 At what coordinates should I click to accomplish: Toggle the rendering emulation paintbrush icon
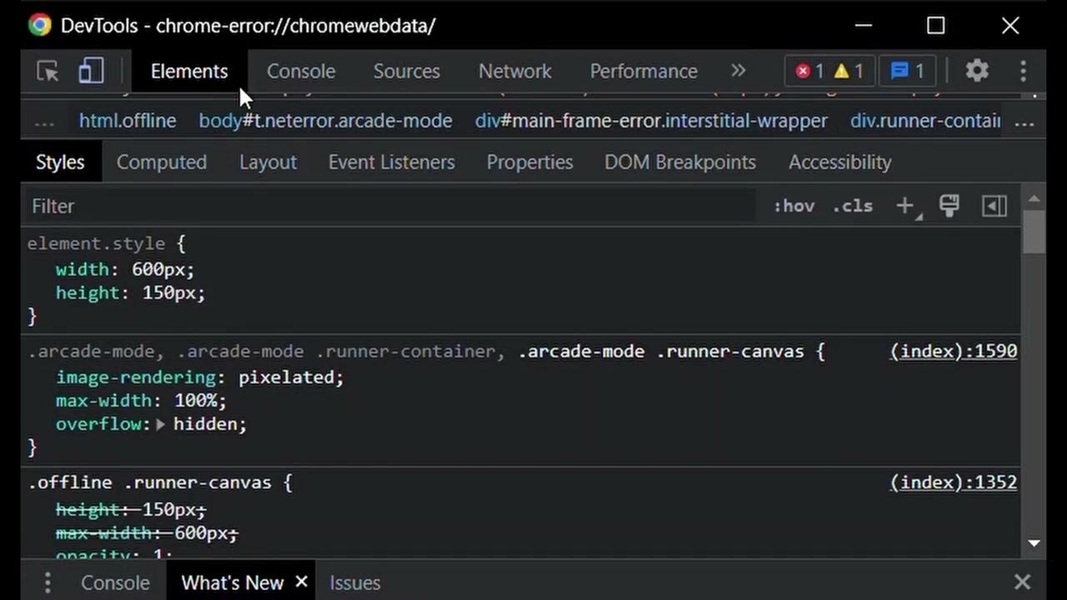949,206
